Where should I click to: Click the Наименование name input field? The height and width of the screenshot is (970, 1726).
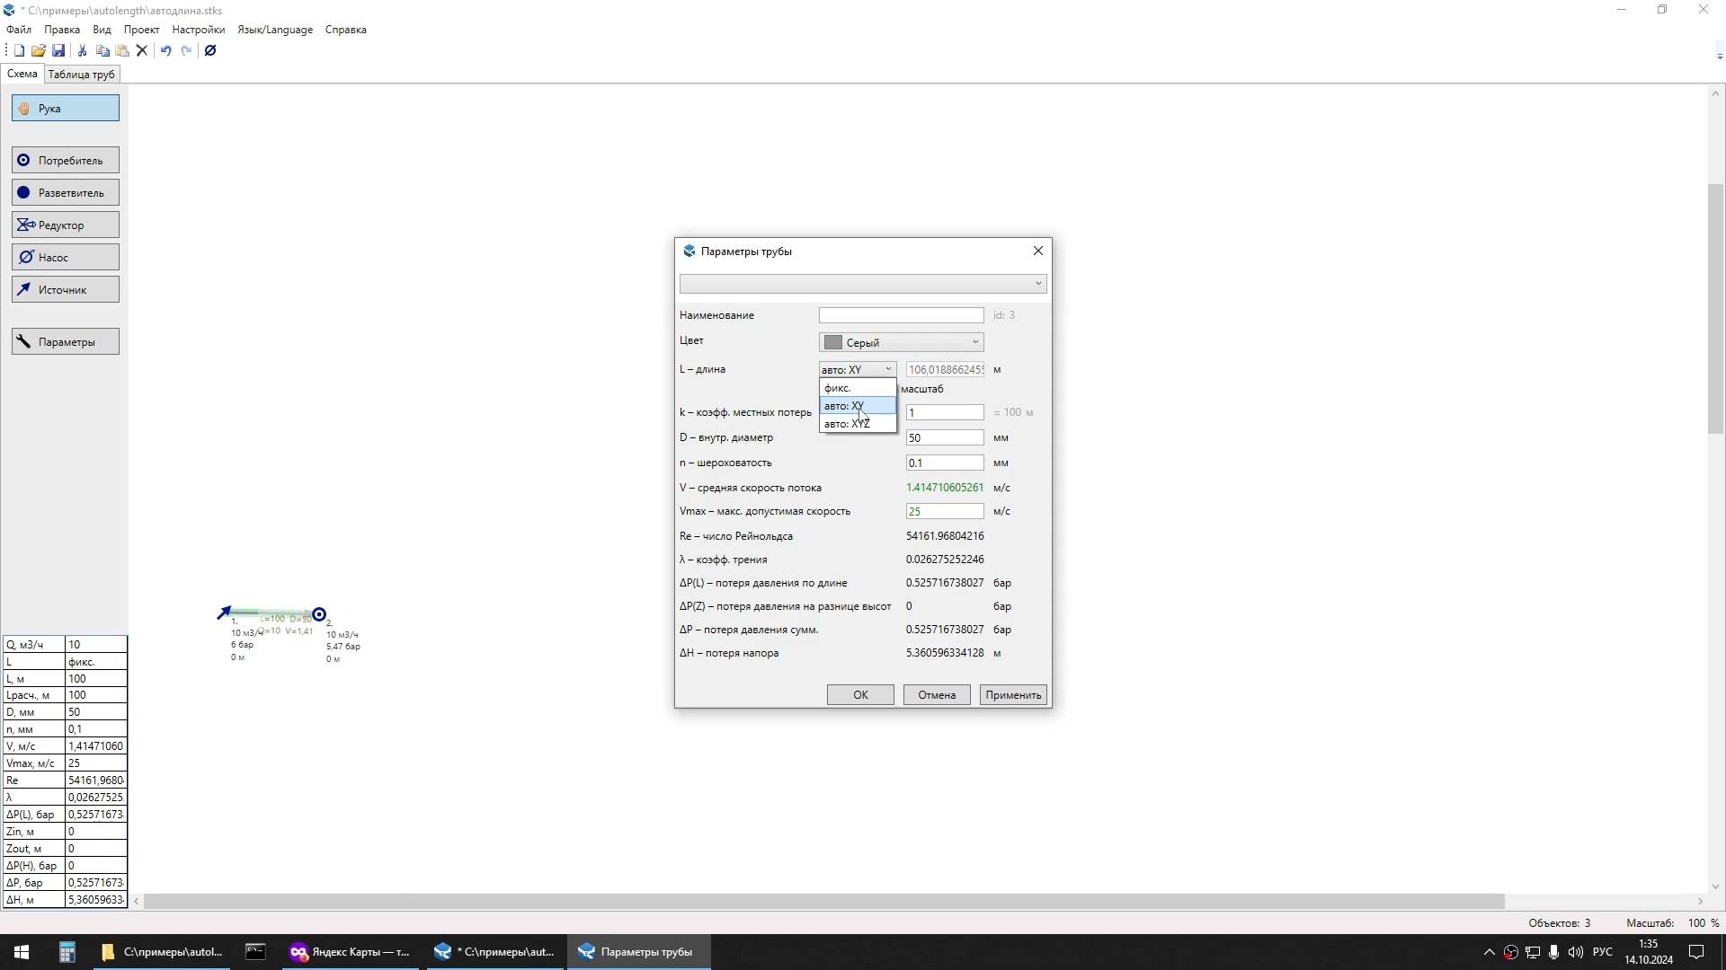901,315
